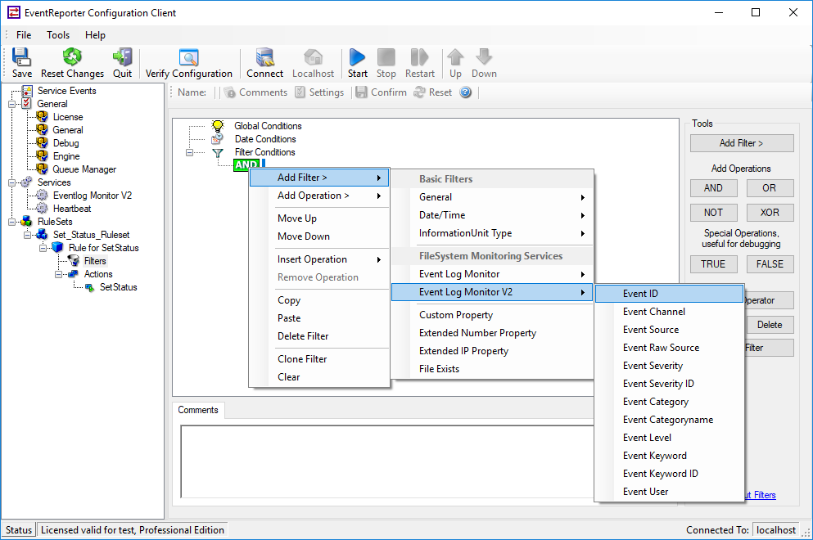Click the Up arrow toolbar icon
The image size is (813, 540).
[455, 57]
